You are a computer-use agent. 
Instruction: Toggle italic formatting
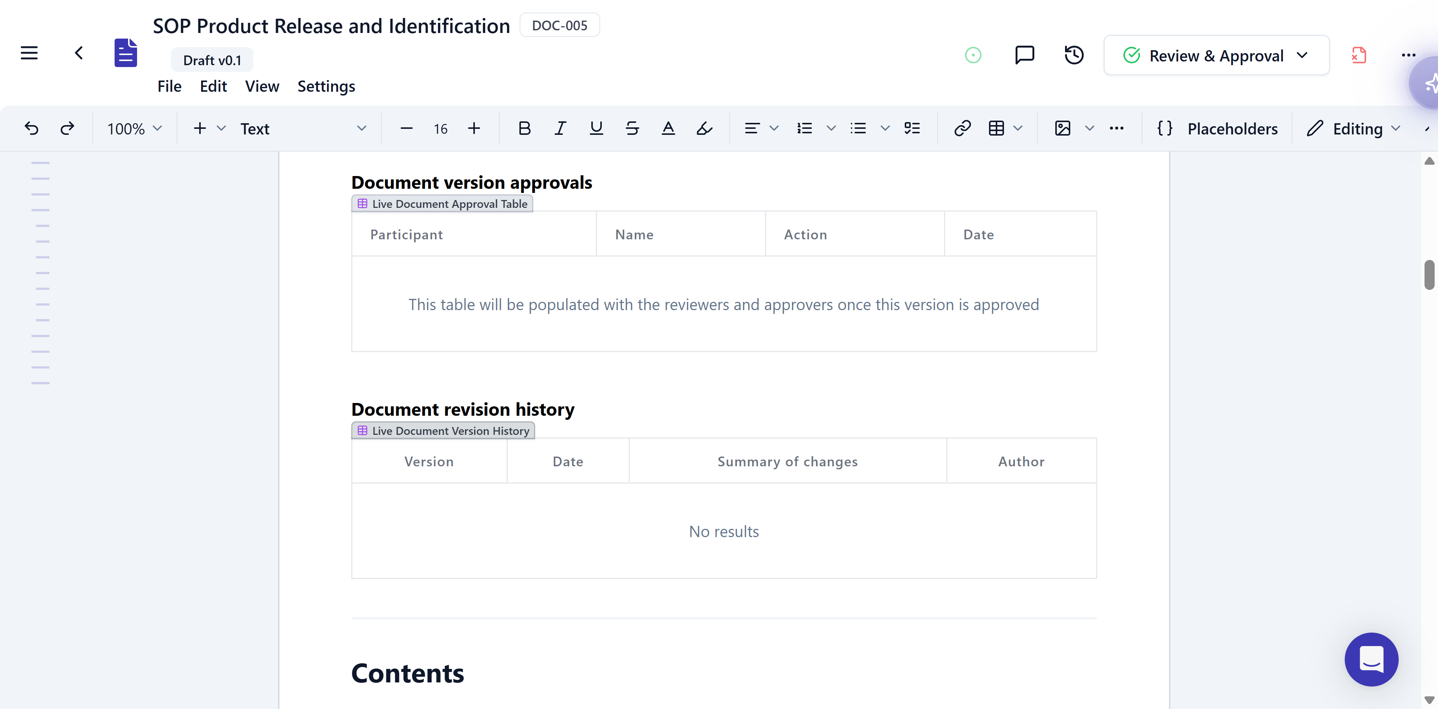pos(560,128)
